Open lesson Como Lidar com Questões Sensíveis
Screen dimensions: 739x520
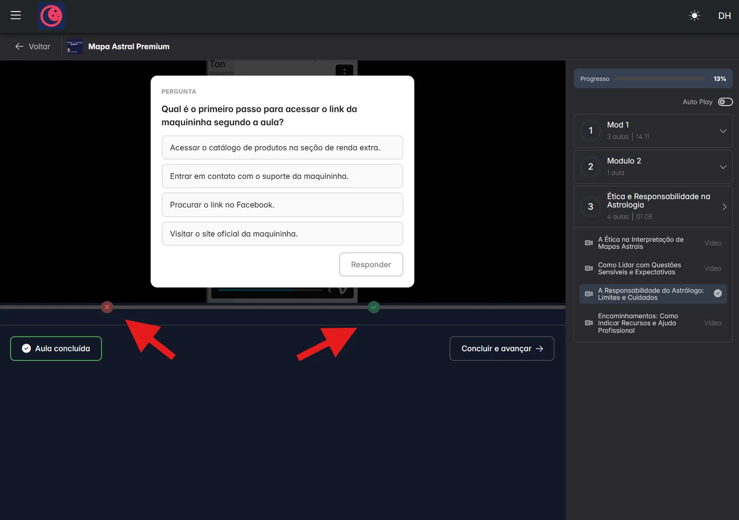tap(653, 269)
